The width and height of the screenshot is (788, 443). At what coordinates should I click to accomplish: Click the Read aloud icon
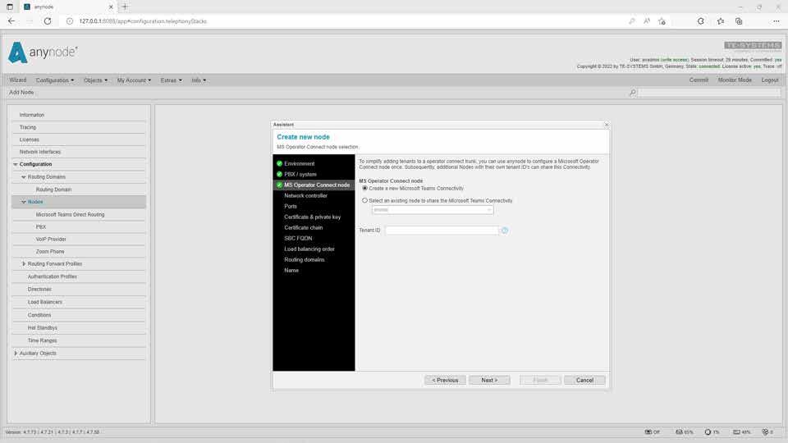click(x=647, y=21)
